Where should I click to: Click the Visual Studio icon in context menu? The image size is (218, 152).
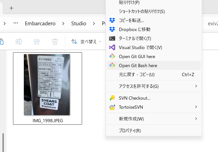click(x=112, y=47)
